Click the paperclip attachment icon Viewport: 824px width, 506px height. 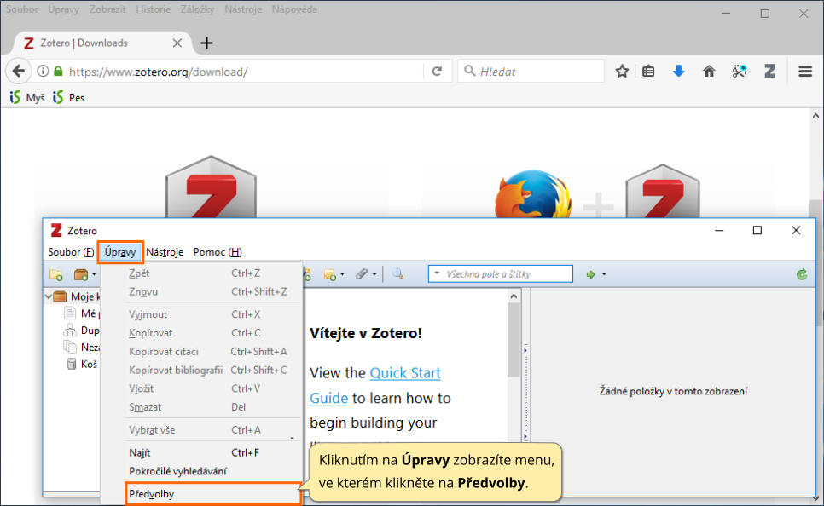[x=362, y=274]
